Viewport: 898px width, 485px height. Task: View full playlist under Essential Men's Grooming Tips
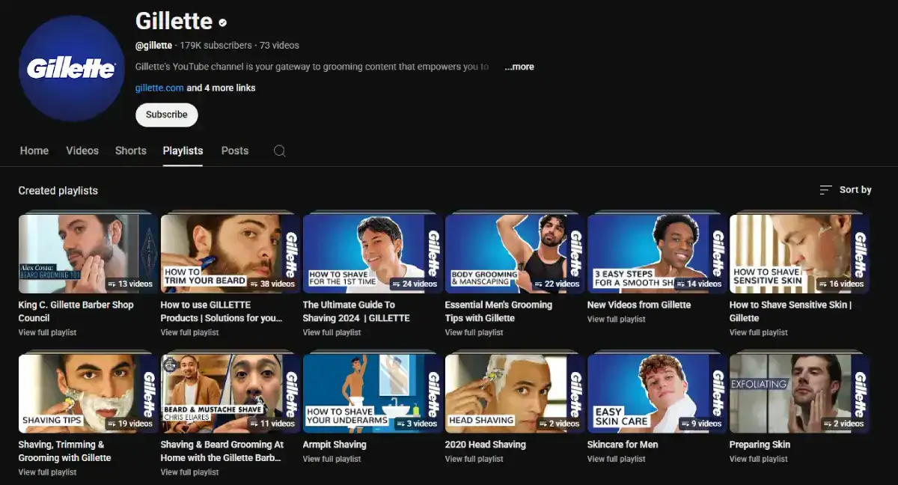click(x=474, y=332)
